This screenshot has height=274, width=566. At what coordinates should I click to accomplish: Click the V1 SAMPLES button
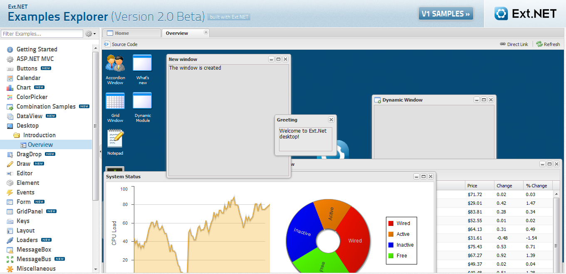[446, 14]
